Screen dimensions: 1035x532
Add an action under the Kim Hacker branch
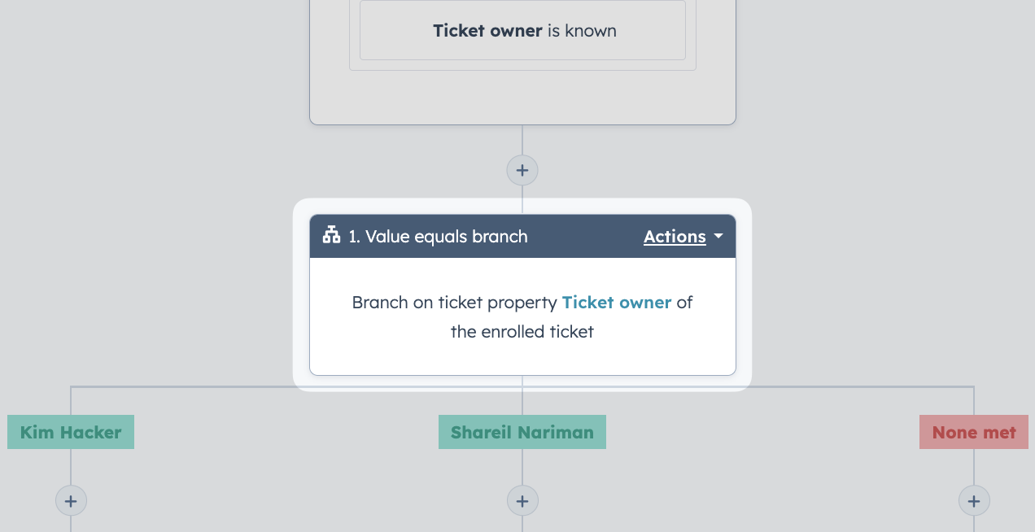[x=71, y=500]
